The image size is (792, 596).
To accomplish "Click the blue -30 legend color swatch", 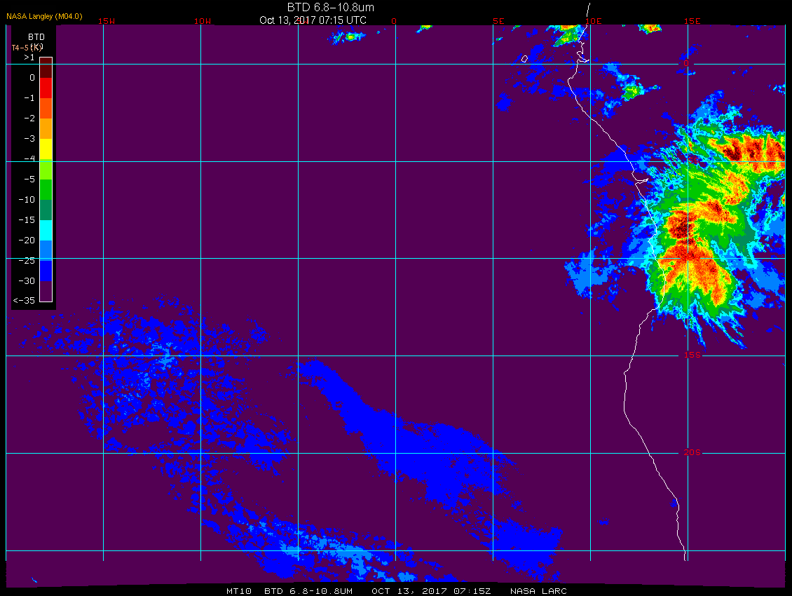I will pos(46,271).
